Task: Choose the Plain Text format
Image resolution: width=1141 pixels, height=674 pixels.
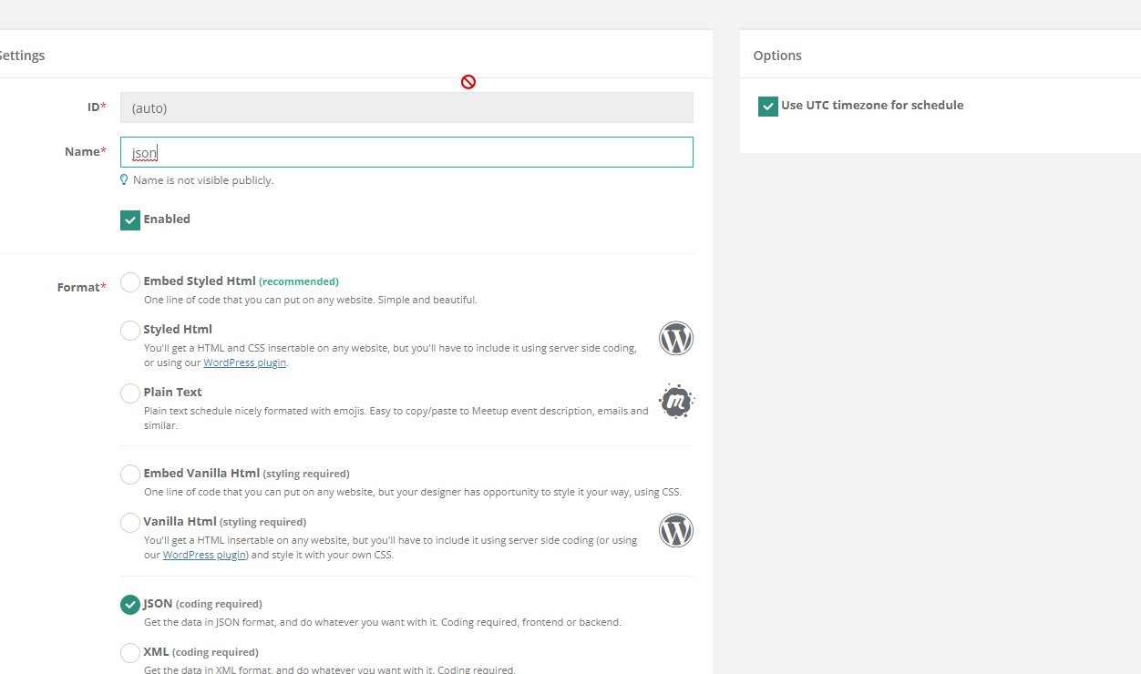Action: coord(130,393)
